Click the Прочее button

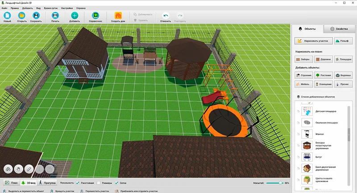click(343, 84)
